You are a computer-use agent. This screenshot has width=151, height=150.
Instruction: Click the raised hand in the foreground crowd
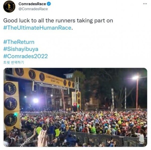point(42,137)
